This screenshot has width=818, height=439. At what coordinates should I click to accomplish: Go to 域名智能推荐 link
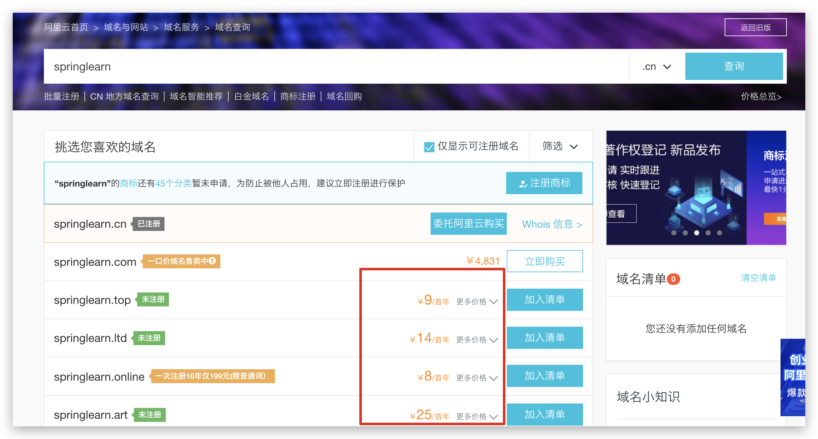(x=196, y=96)
